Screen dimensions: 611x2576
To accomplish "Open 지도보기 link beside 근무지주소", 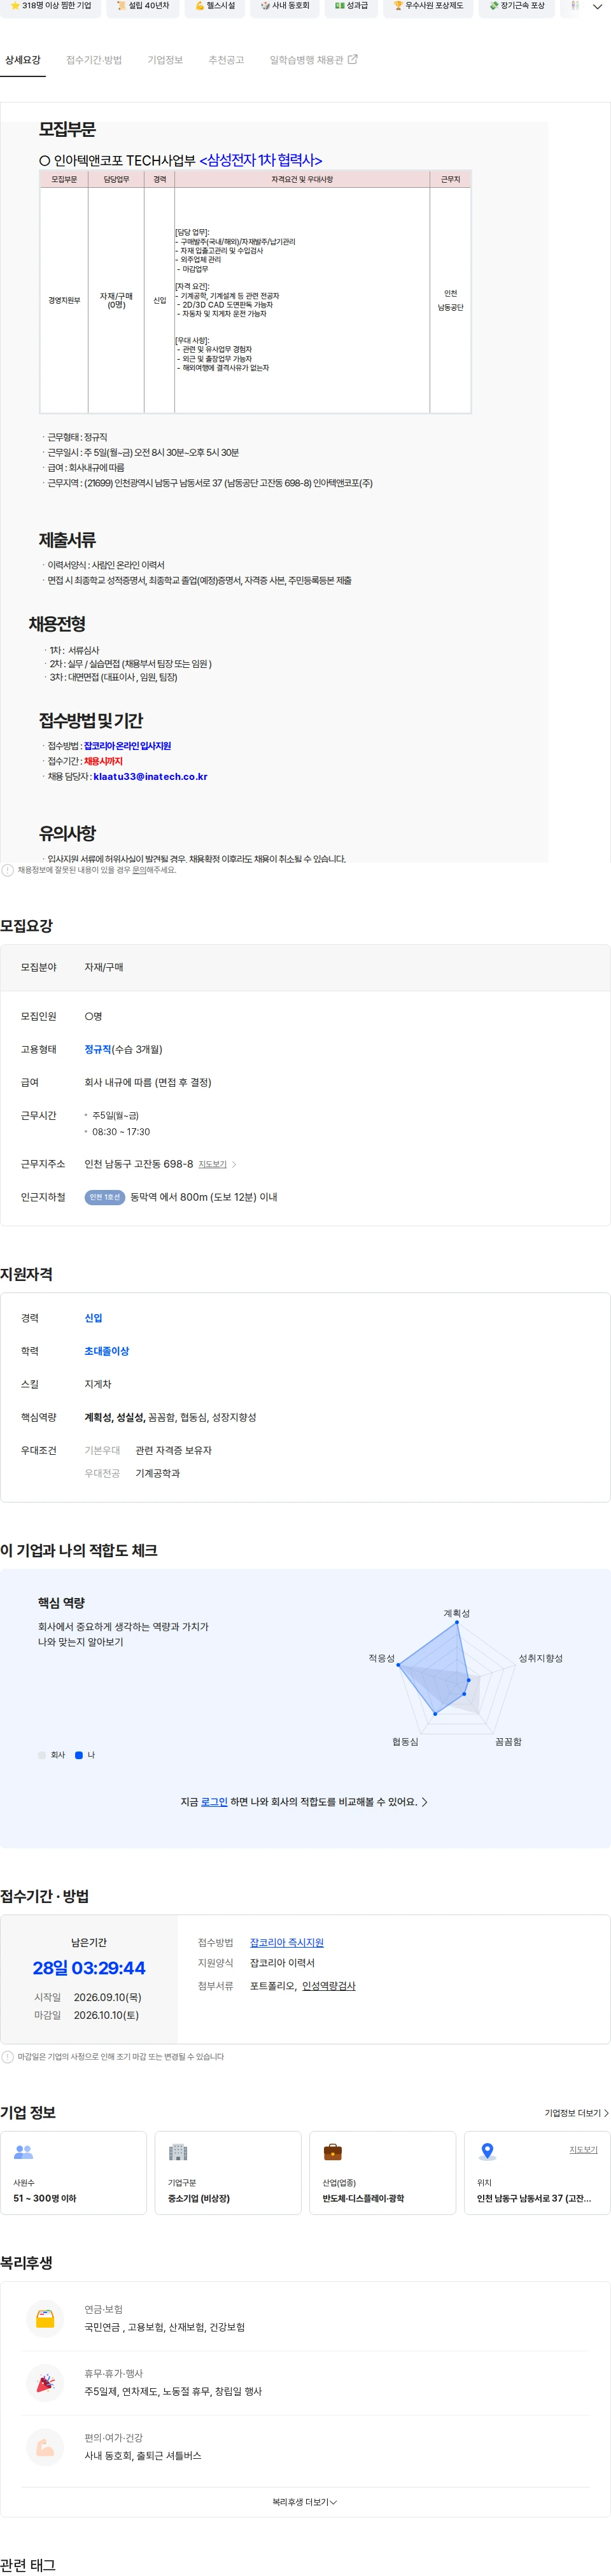I will [x=212, y=1164].
